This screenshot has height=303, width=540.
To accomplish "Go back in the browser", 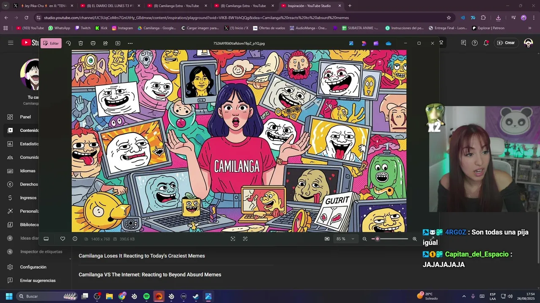I will [x=6, y=18].
